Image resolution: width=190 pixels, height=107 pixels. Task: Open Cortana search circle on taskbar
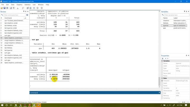[x=7, y=105]
